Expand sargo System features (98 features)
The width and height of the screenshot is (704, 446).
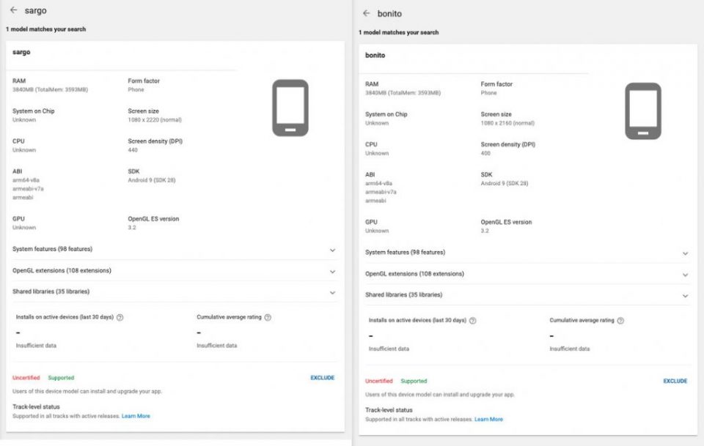click(x=332, y=250)
